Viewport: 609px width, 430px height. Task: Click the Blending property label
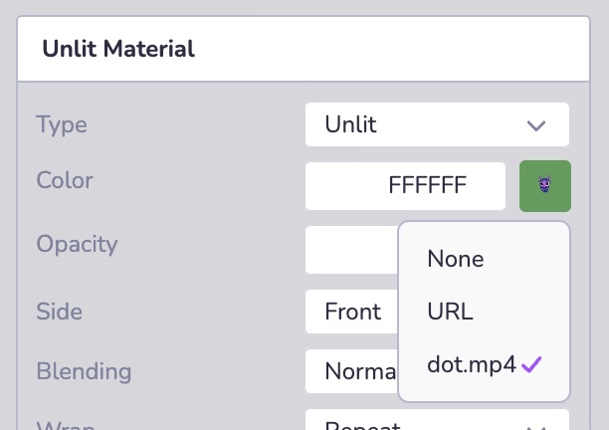pyautogui.click(x=84, y=371)
